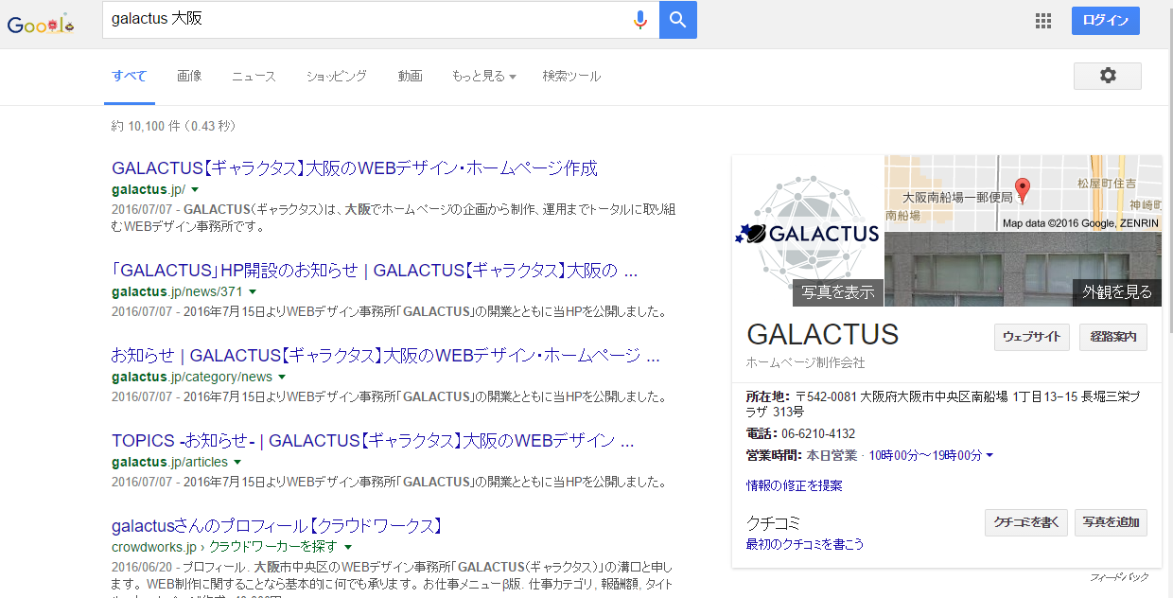Click the 経路案内 button
Screen dimensions: 1173x598
pos(1113,337)
